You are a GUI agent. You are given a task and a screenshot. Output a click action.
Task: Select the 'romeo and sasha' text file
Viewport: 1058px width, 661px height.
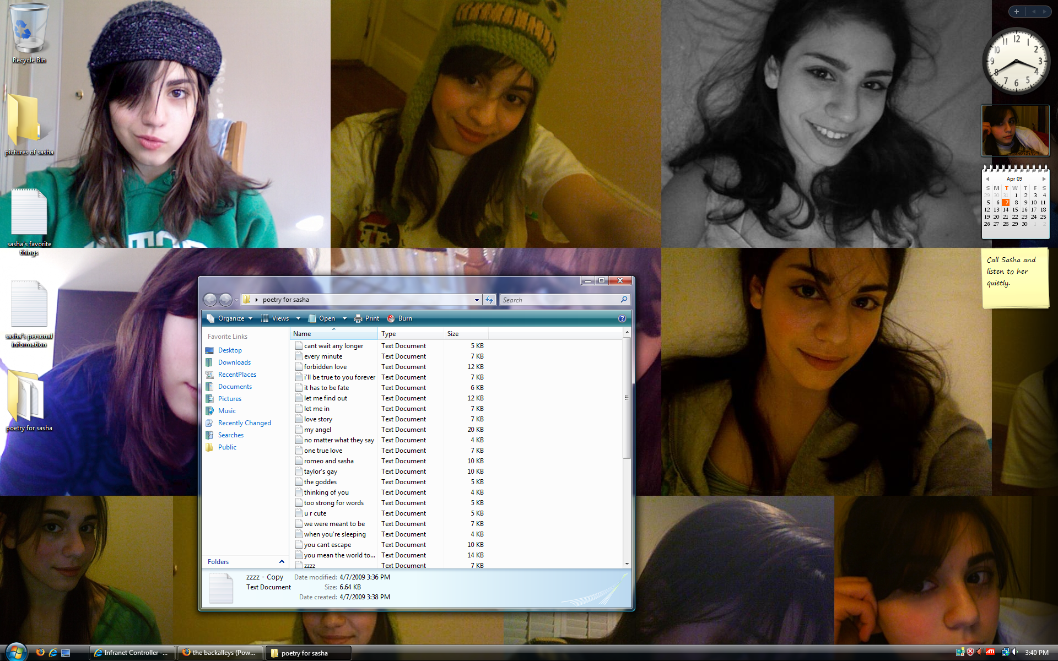point(328,461)
